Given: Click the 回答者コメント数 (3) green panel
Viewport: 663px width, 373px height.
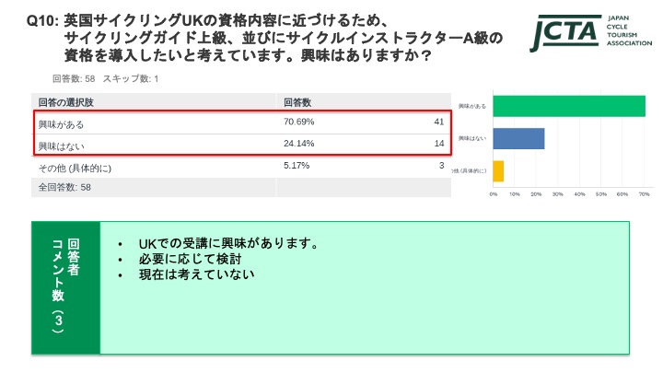Looking at the screenshot, I should (66, 287).
